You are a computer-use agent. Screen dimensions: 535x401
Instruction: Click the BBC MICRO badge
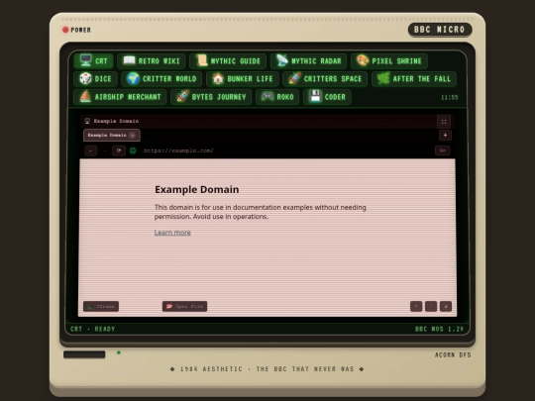[440, 30]
